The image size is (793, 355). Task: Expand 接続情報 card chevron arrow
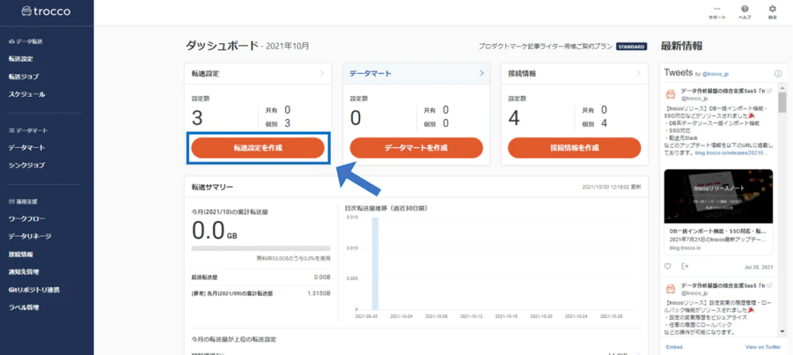click(x=640, y=73)
